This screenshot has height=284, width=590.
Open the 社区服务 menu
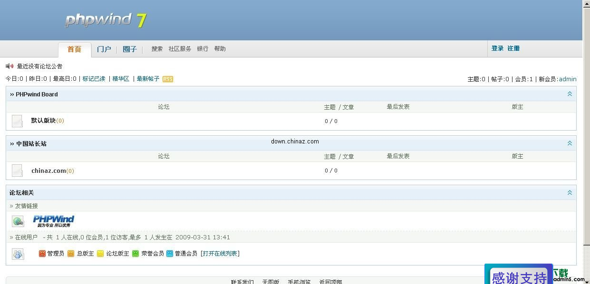pyautogui.click(x=180, y=49)
